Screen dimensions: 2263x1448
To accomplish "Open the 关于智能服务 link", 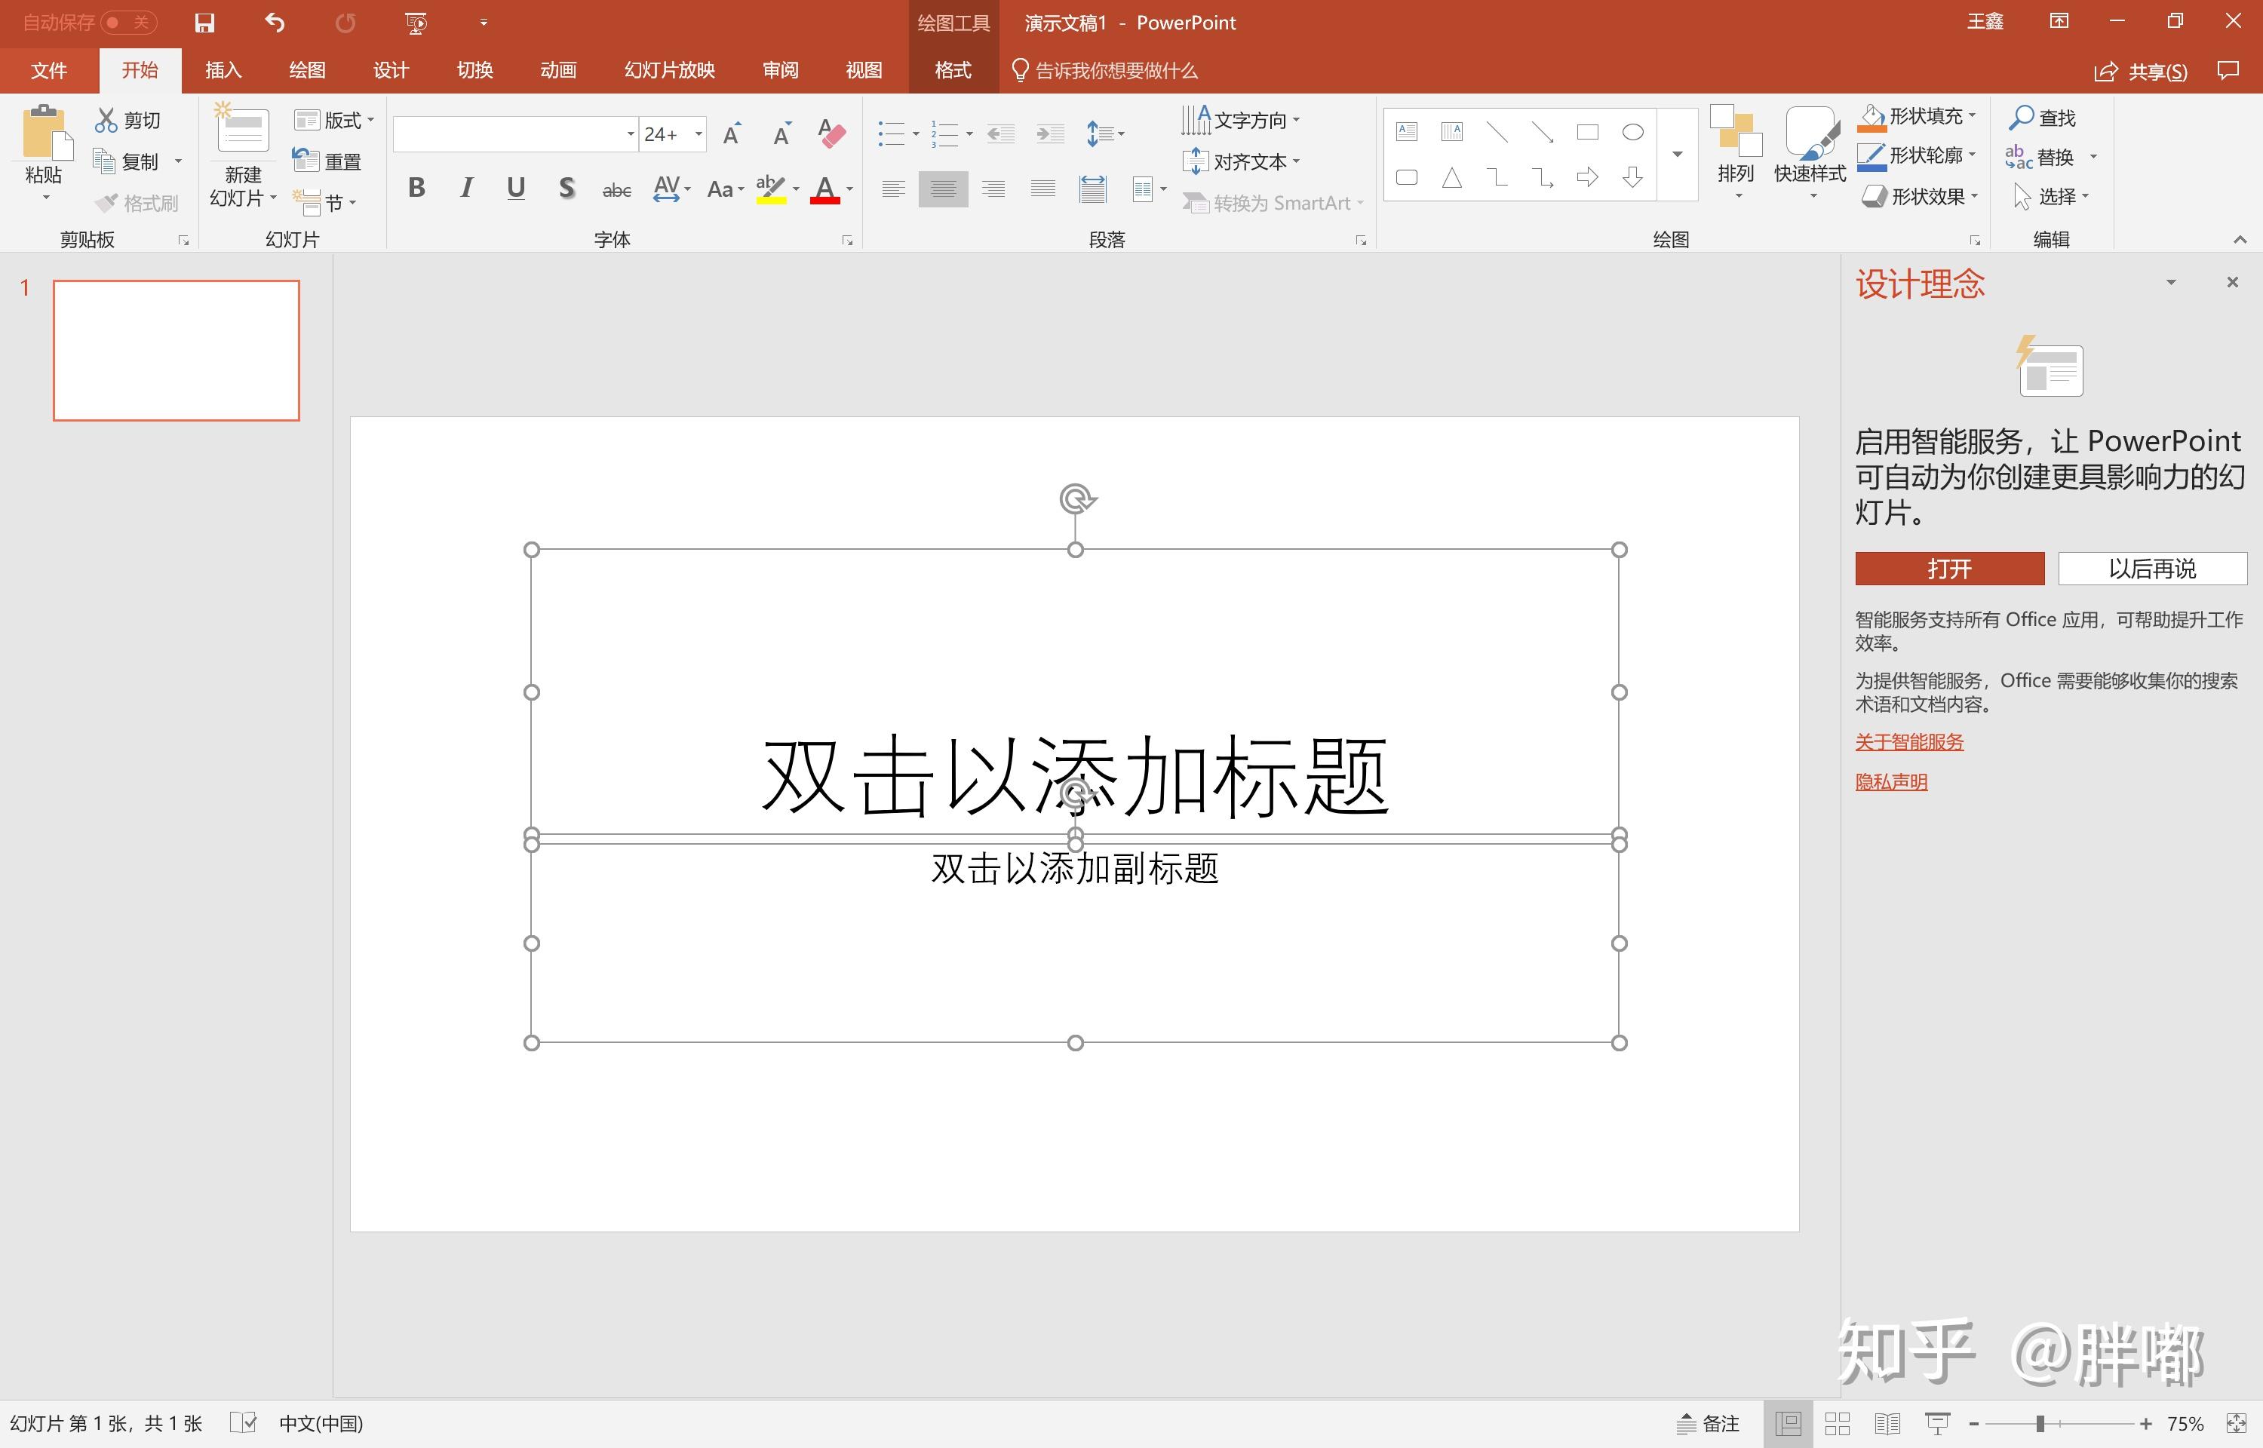I will [1909, 742].
